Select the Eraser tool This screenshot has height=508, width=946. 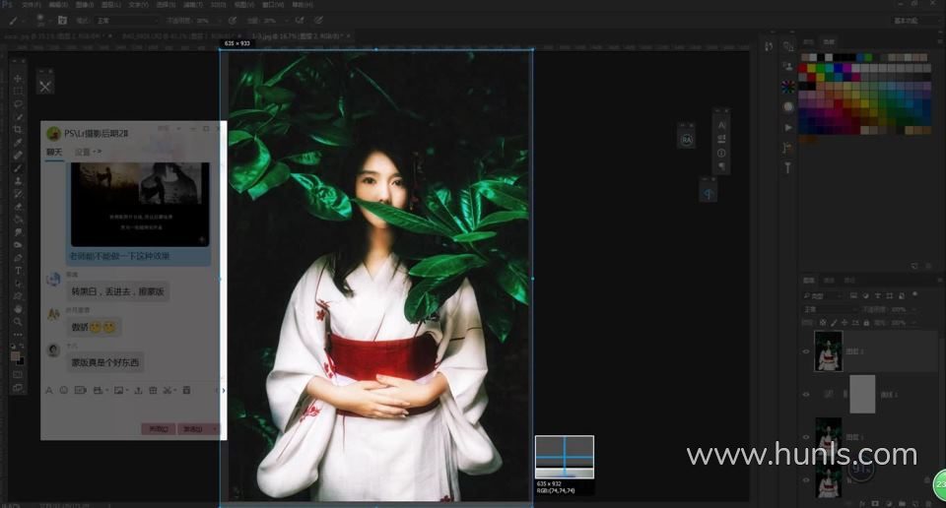coord(18,206)
